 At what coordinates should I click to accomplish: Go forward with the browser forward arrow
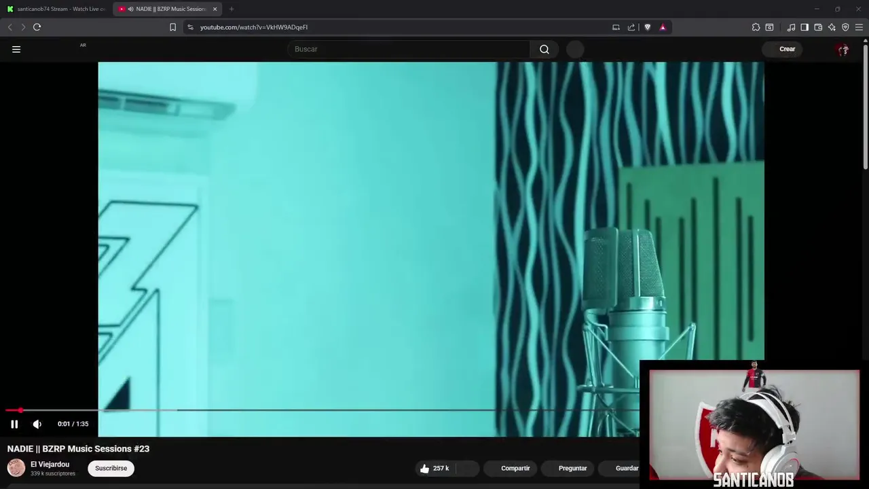pyautogui.click(x=23, y=27)
